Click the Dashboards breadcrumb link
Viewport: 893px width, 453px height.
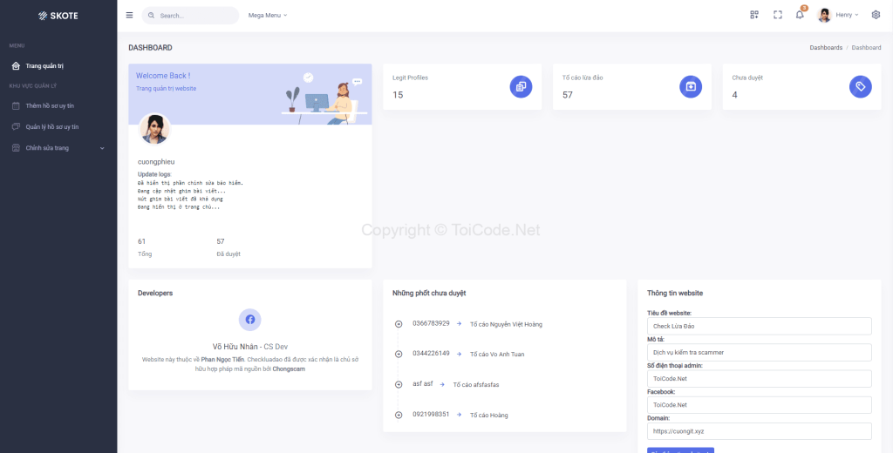(826, 48)
